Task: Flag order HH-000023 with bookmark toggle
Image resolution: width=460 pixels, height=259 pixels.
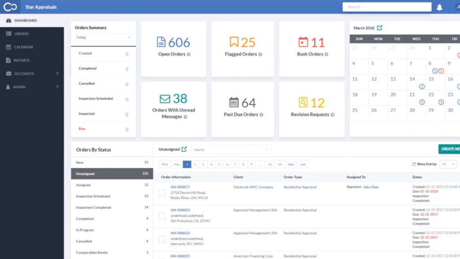Action: (162, 217)
